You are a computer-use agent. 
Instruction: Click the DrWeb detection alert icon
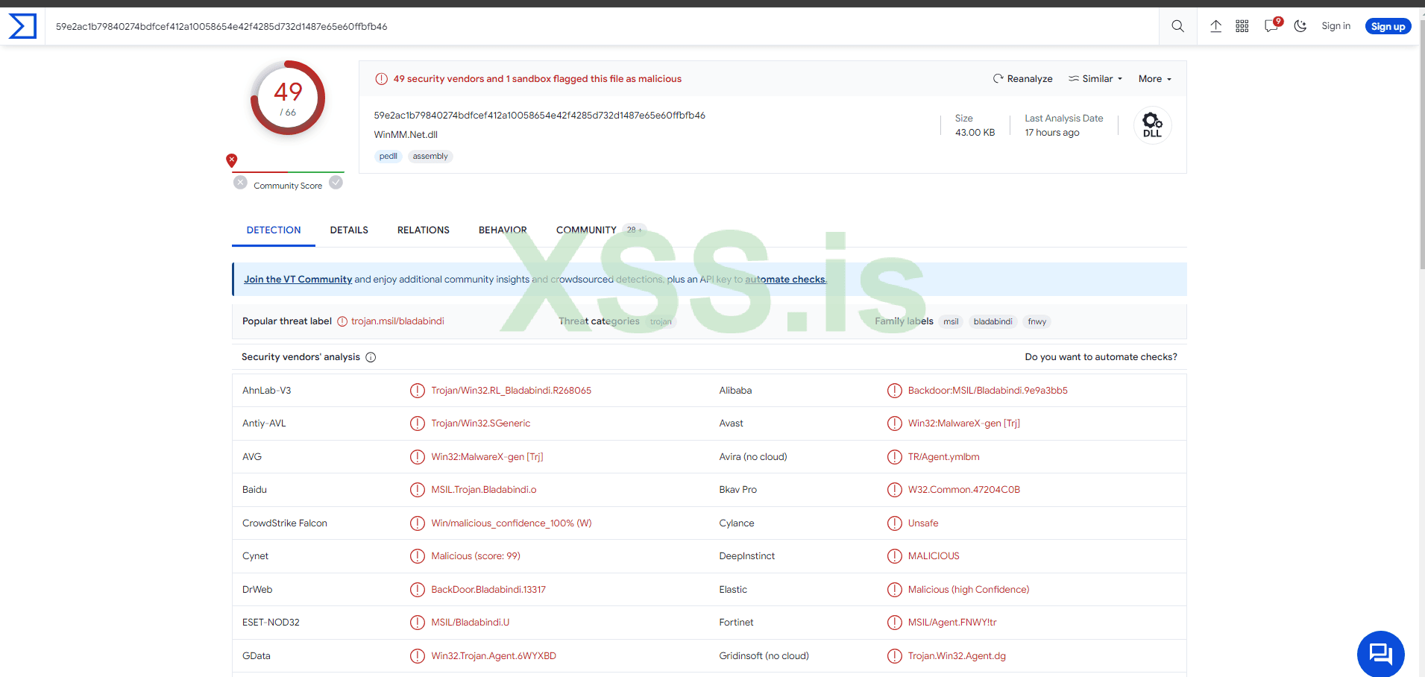(x=418, y=590)
